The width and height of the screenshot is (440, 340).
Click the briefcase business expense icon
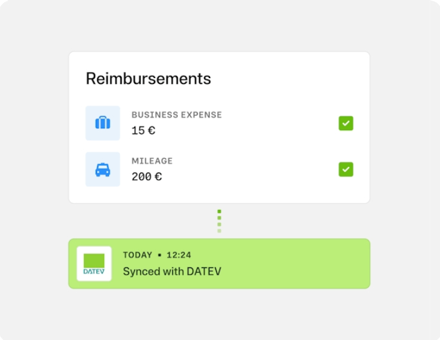pos(102,123)
